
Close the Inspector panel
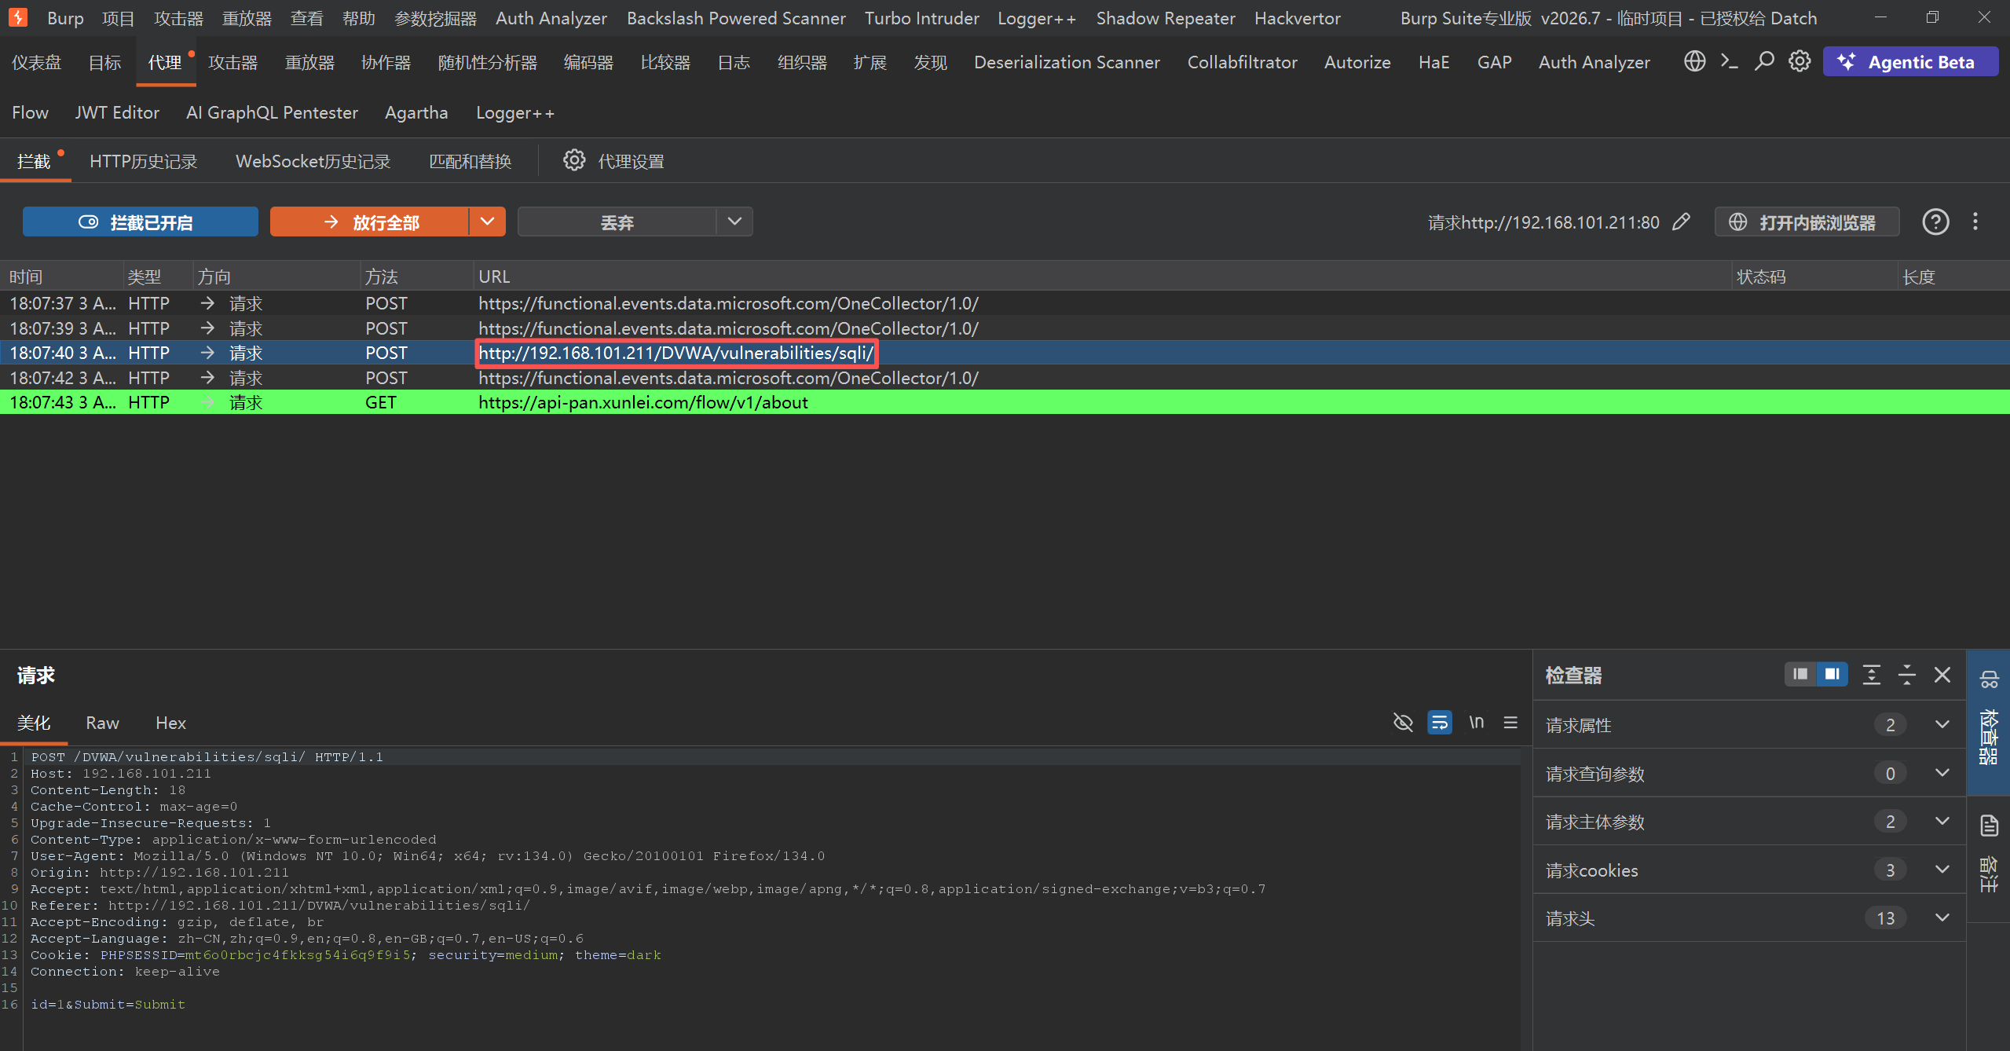(x=1942, y=675)
